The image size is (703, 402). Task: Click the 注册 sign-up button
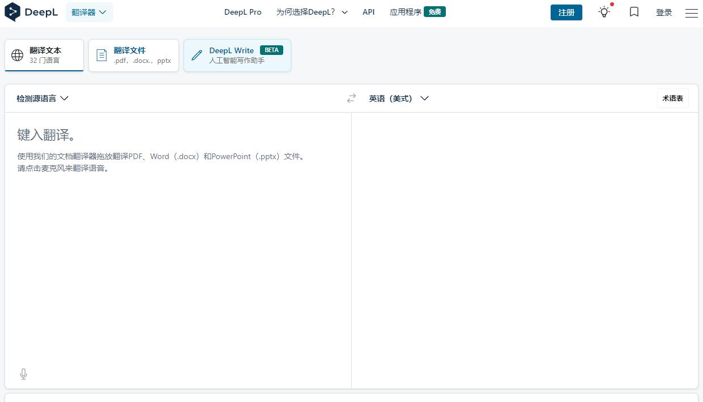pyautogui.click(x=566, y=12)
